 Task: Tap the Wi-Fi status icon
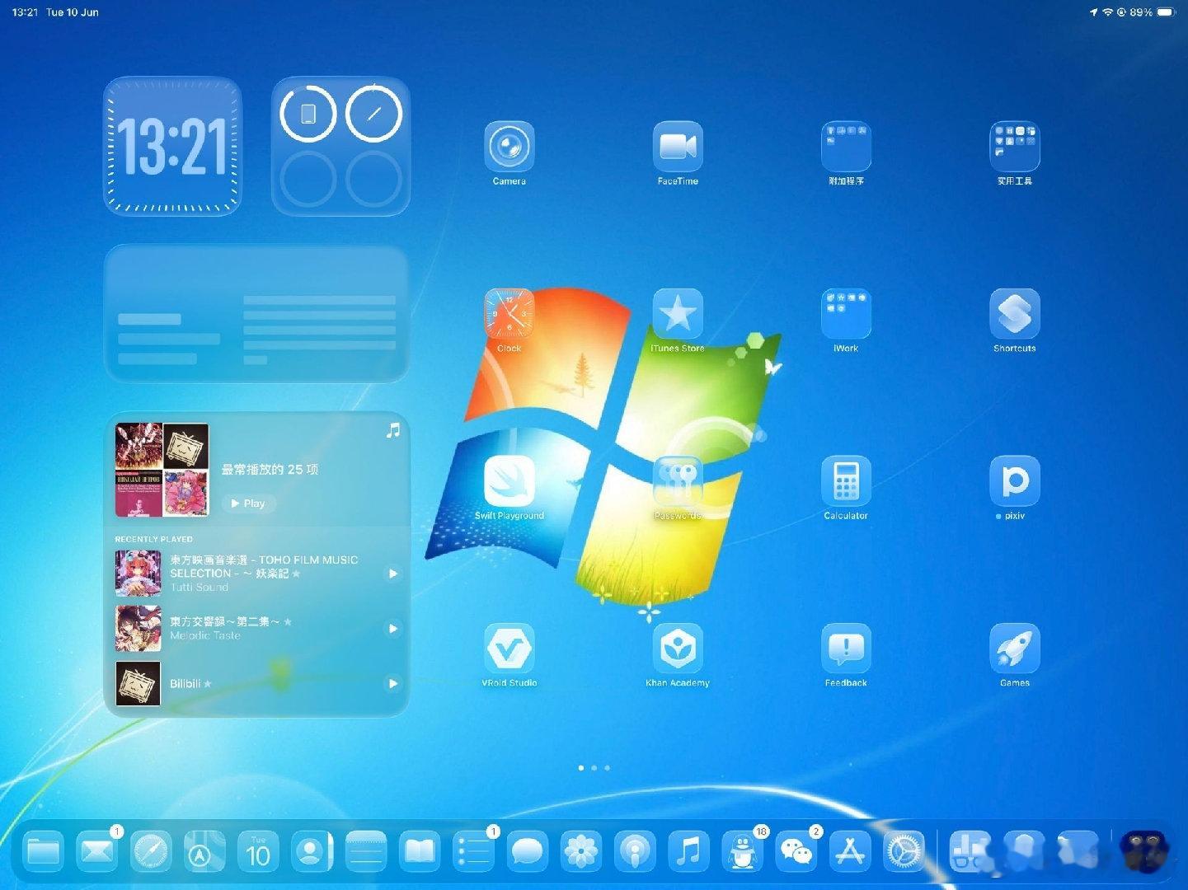[1108, 12]
